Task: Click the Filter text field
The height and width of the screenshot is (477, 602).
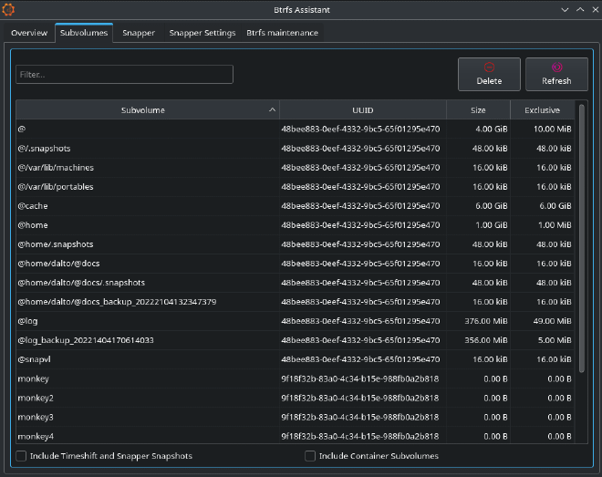Action: (124, 75)
